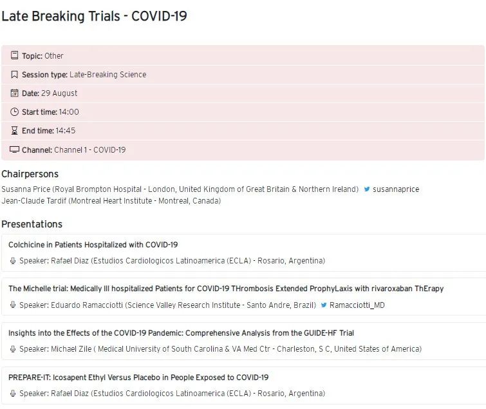The image size is (486, 409).
Task: Click the hourglass icon beside End time
Action: pyautogui.click(x=14, y=131)
